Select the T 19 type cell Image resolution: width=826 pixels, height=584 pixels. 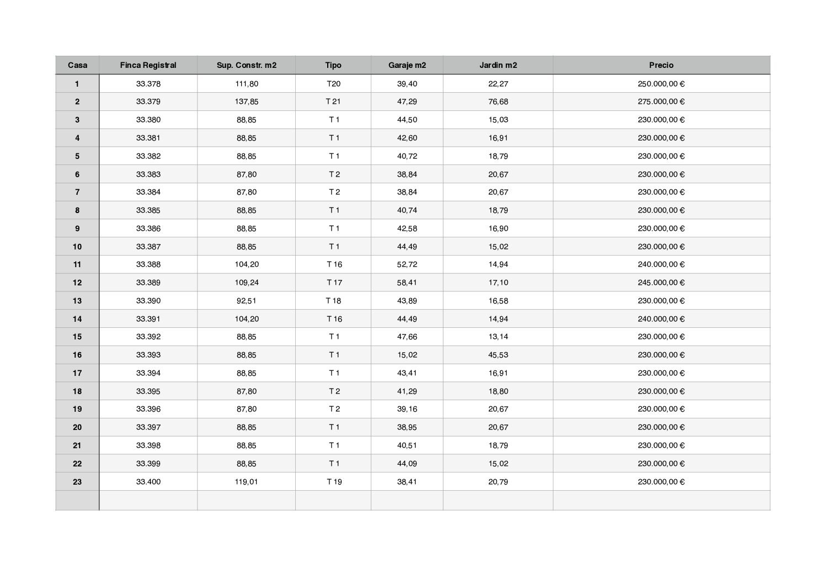(334, 482)
